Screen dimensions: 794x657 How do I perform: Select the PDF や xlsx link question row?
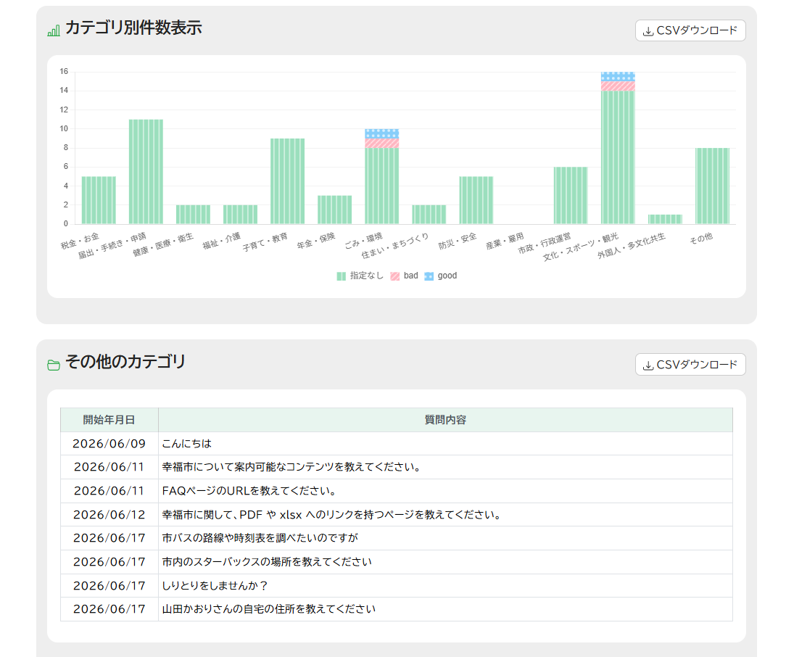point(397,515)
